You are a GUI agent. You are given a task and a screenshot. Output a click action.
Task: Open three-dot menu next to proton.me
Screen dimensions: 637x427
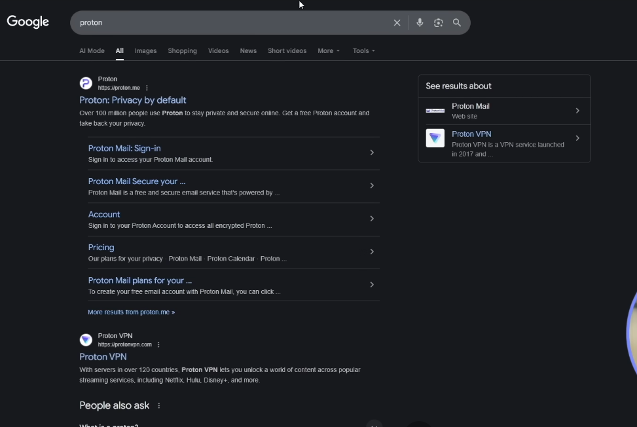coord(147,88)
